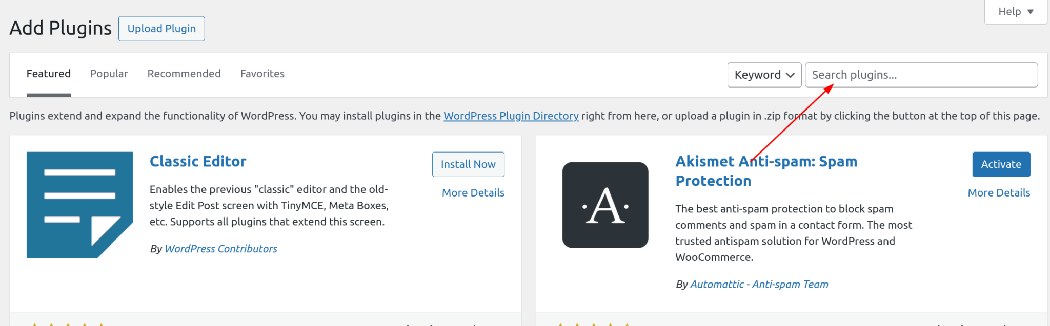This screenshot has width=1050, height=326.
Task: Expand the Help panel
Action: (x=1015, y=11)
